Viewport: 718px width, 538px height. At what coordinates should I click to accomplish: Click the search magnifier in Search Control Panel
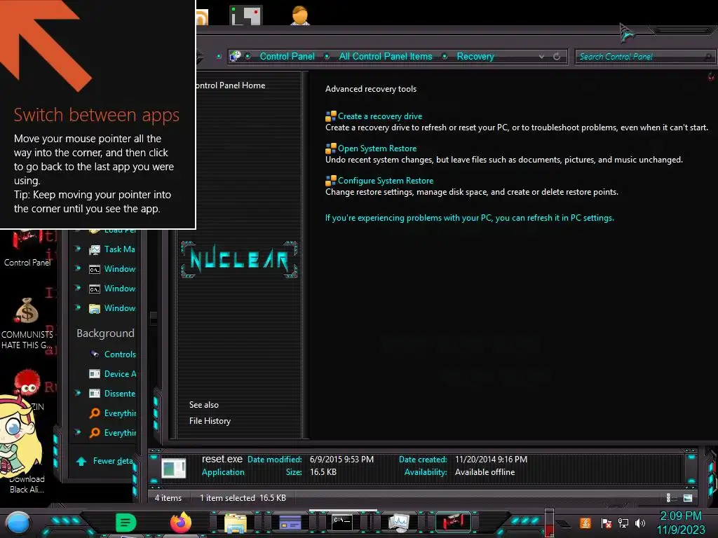click(x=707, y=57)
